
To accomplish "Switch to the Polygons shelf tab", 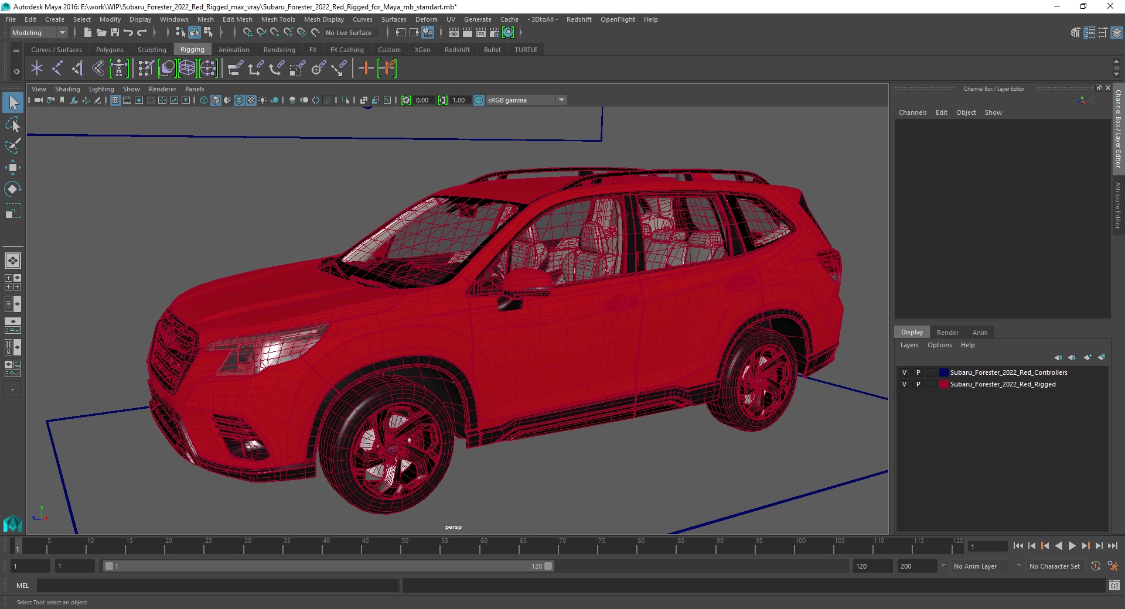I will pos(110,50).
